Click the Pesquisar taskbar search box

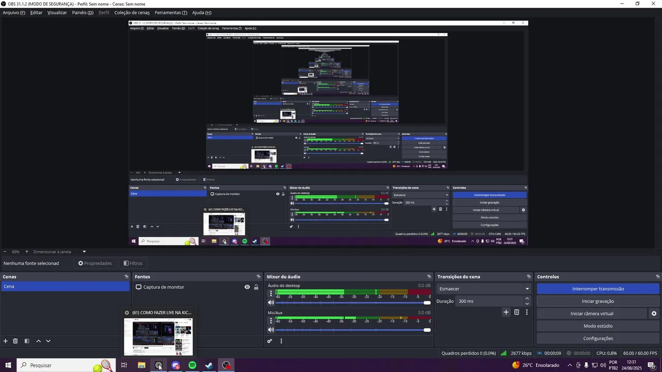(x=66, y=365)
